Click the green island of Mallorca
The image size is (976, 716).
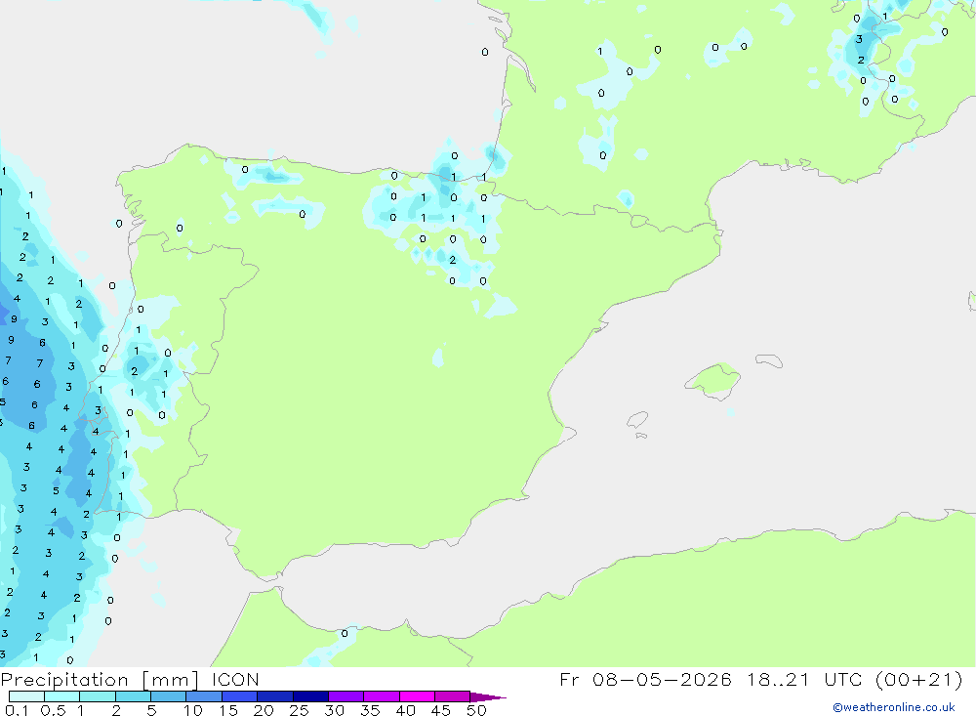coord(714,379)
